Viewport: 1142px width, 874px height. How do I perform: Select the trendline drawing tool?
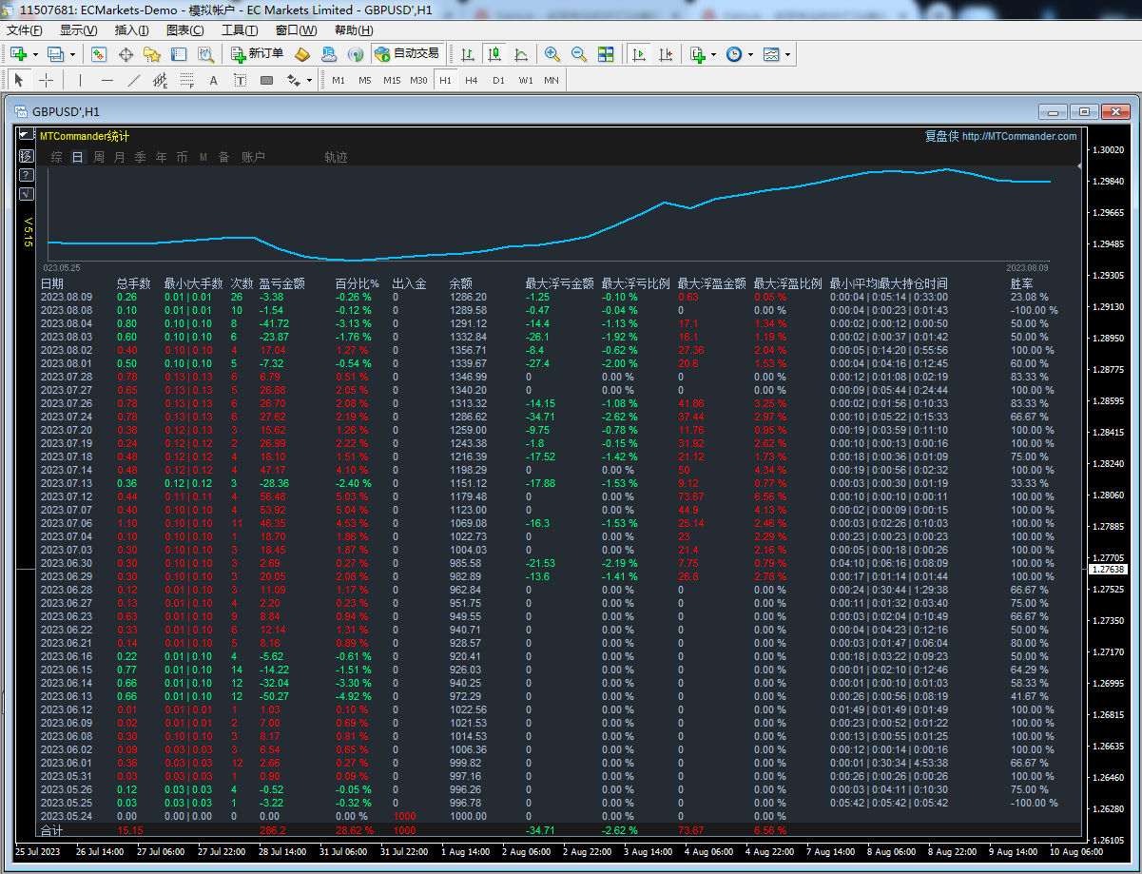(134, 80)
